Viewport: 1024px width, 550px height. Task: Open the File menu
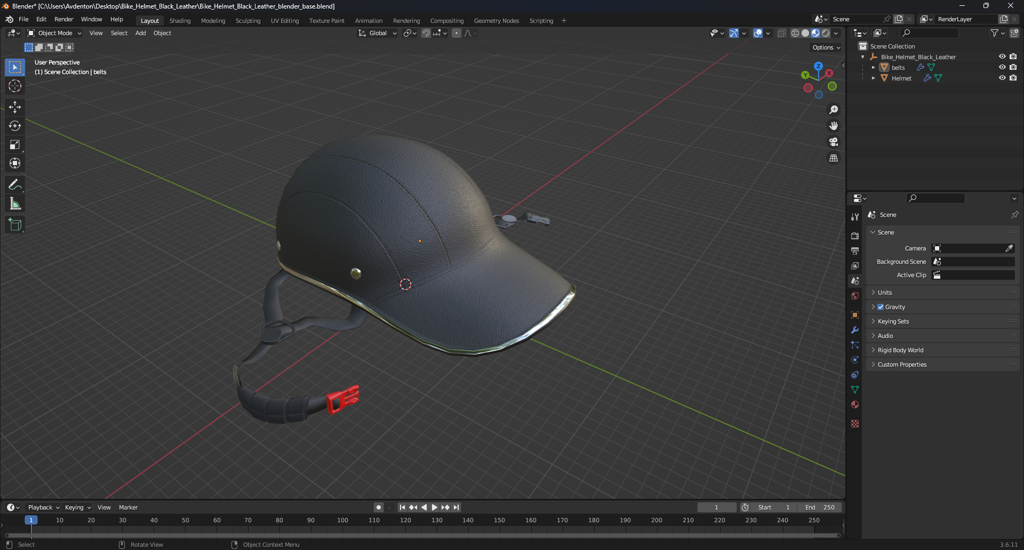pyautogui.click(x=23, y=19)
